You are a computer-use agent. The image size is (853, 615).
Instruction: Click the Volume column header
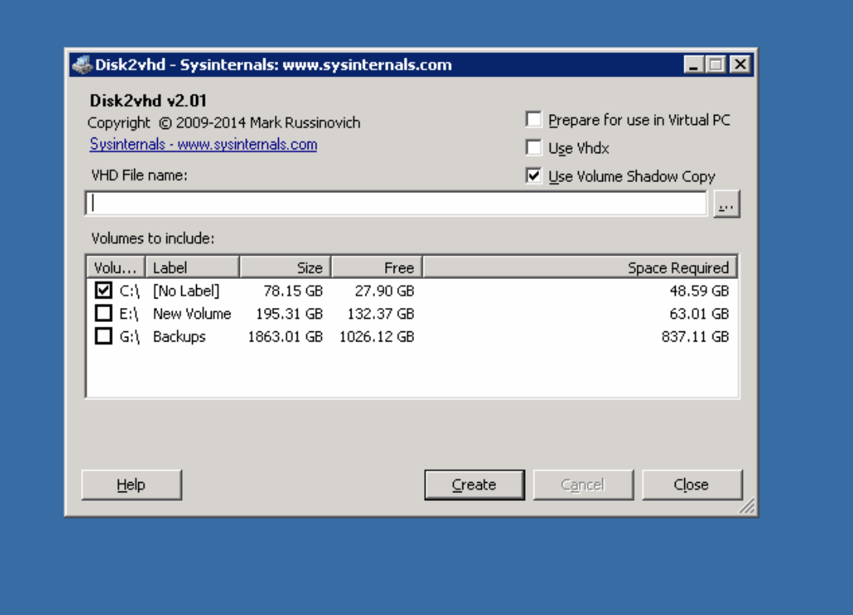(x=116, y=267)
